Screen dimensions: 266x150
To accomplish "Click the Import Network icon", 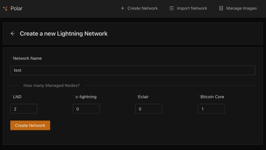I will (x=172, y=8).
